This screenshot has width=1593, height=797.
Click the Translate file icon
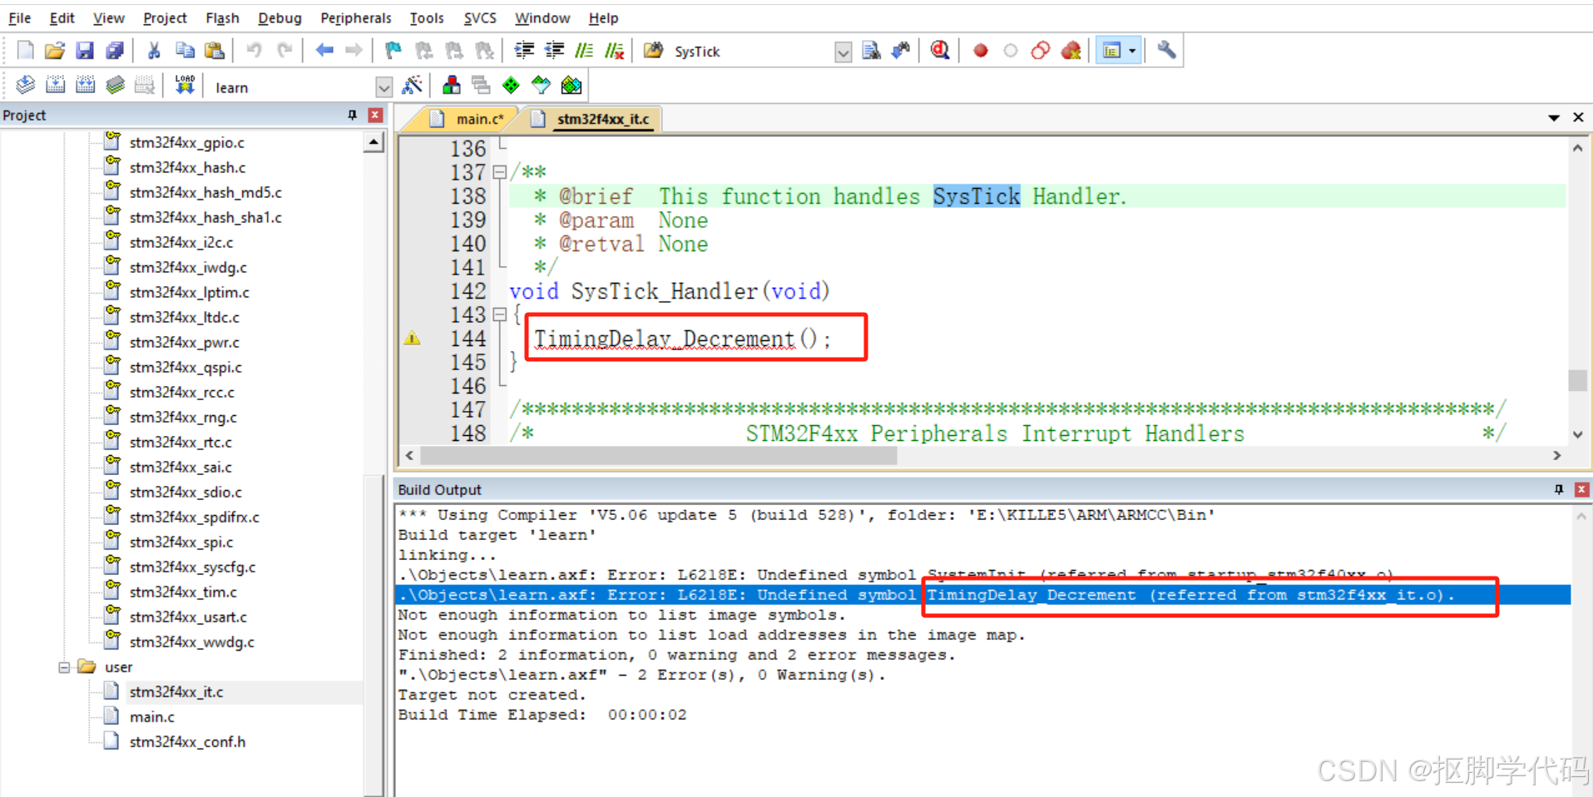tap(25, 85)
